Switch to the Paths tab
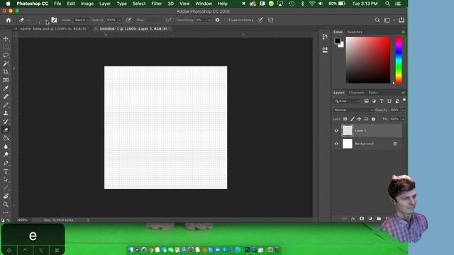This screenshot has height=255, width=454. point(373,93)
